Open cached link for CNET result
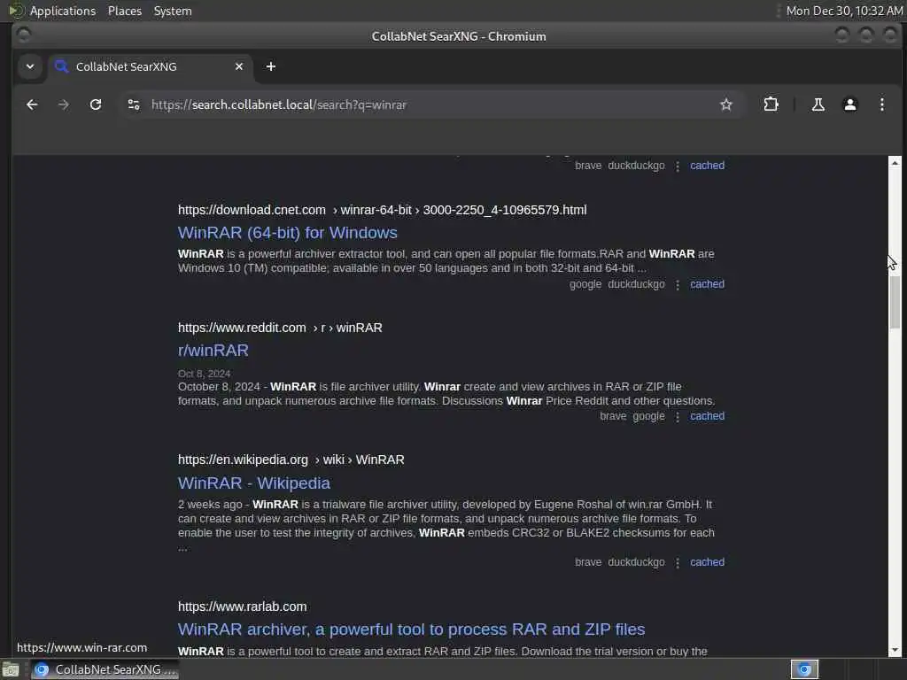This screenshot has height=680, width=907. [x=707, y=284]
